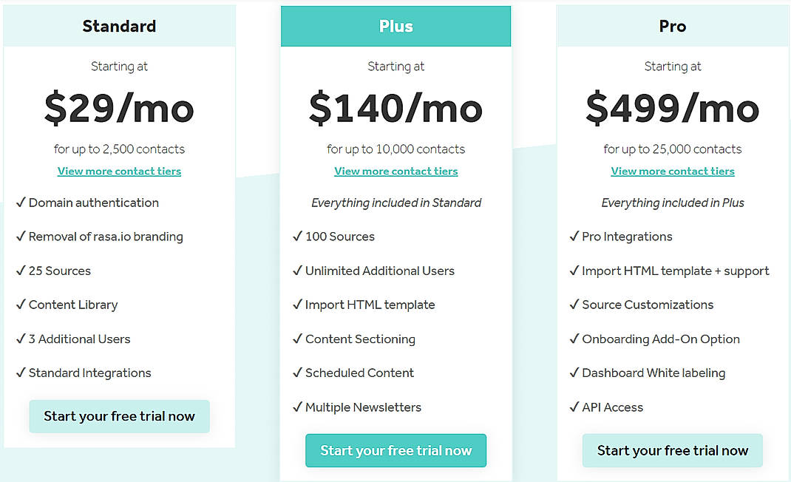Click the checkmark beside Multiple Newsletters
This screenshot has height=482, width=791.
click(297, 407)
